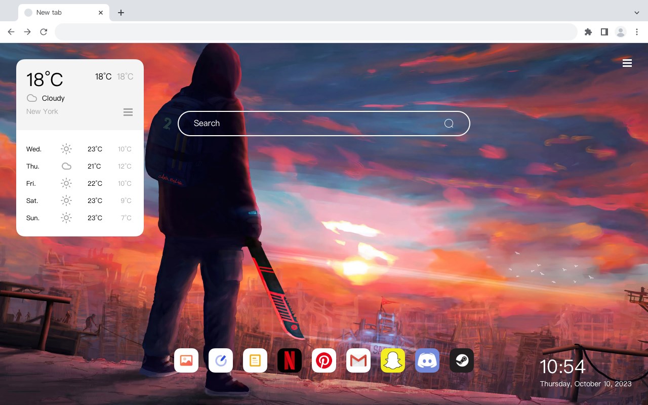This screenshot has height=405, width=648.
Task: Click the sunny icon for Wed.
Action: pos(66,149)
